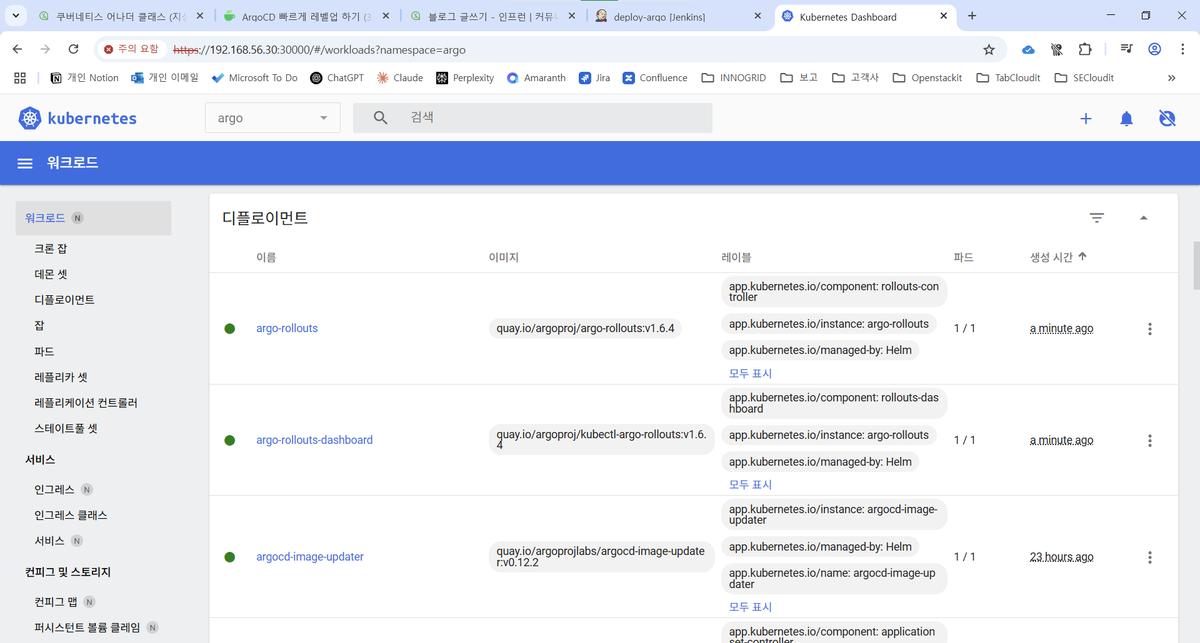This screenshot has height=643, width=1200.
Task: Open the argo-rollouts-dashboard deployment link
Action: [x=314, y=440]
